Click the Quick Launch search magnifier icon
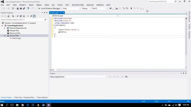 (175, 1)
